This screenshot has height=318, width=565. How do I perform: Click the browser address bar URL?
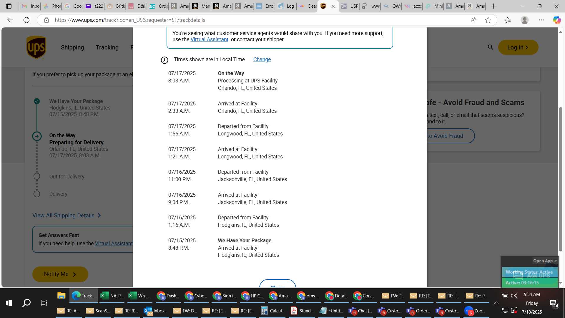130,20
